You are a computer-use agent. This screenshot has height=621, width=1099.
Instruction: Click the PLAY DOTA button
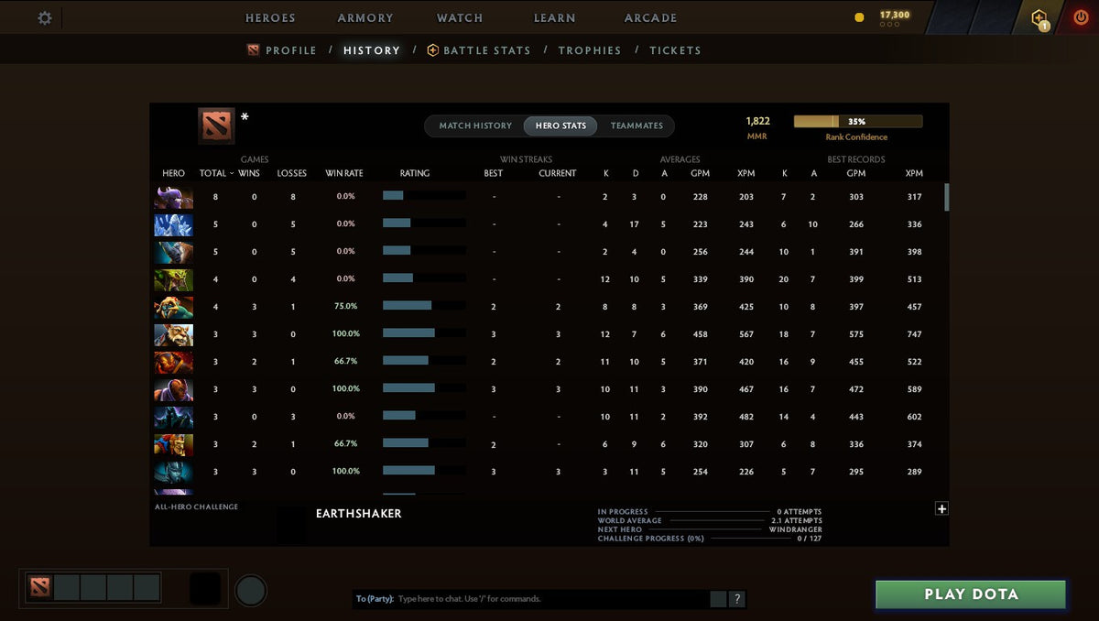(x=971, y=594)
